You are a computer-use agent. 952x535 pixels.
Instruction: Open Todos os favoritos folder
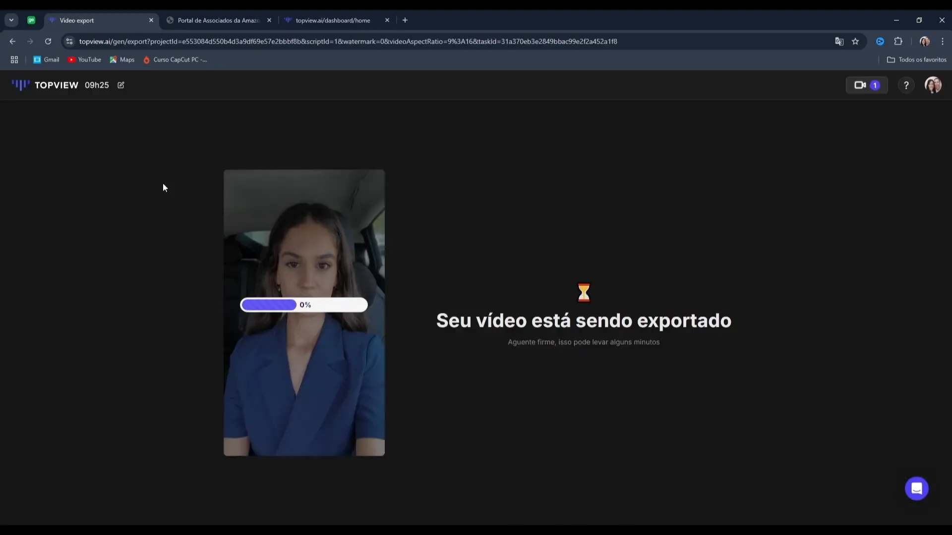point(916,59)
